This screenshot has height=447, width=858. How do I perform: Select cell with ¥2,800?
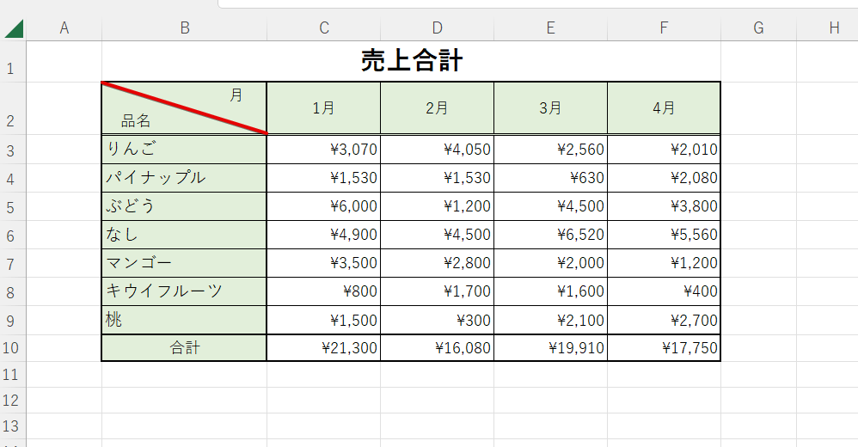click(x=438, y=263)
